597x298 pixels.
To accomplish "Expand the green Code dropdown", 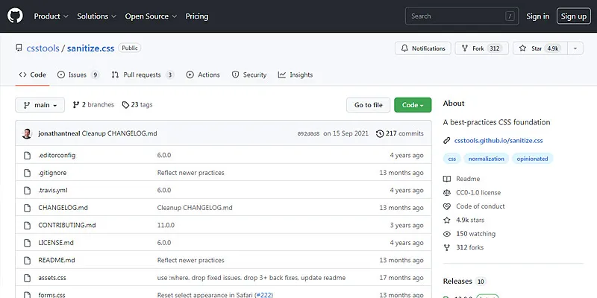I will pos(413,105).
